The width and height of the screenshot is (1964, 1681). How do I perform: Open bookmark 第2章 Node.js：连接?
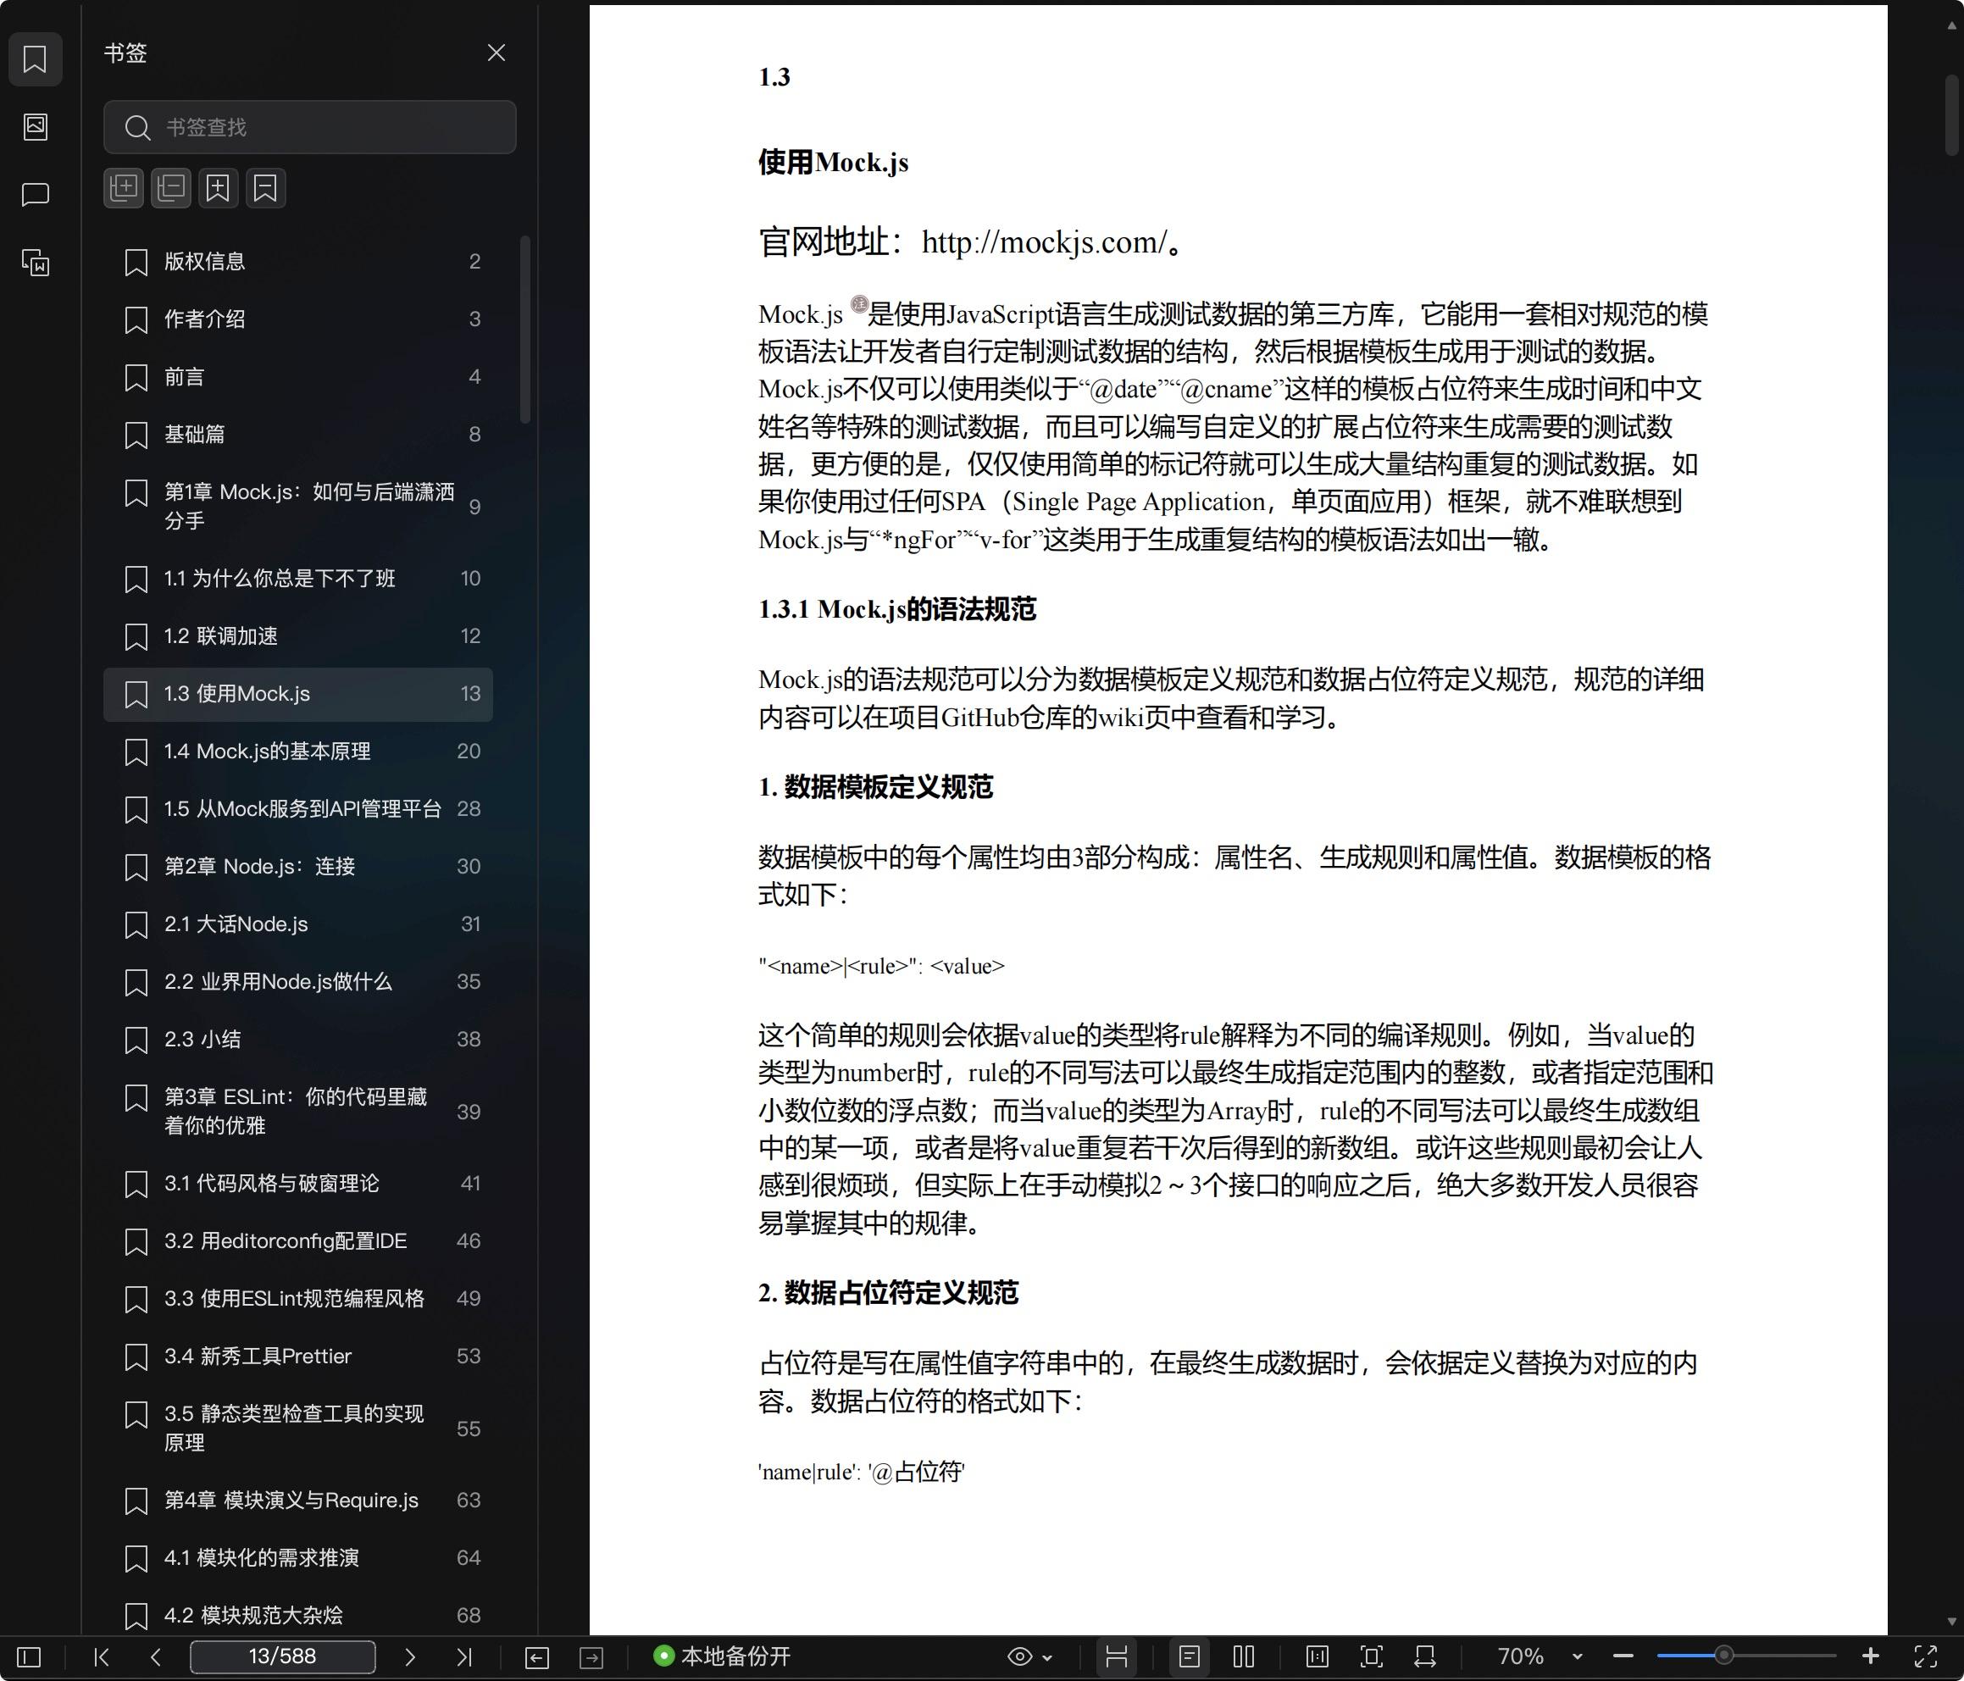298,867
